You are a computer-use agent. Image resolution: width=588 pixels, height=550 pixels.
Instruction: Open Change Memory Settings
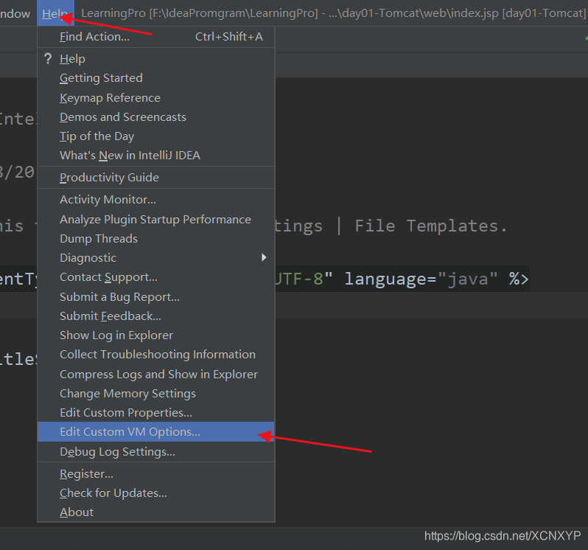[x=155, y=394]
